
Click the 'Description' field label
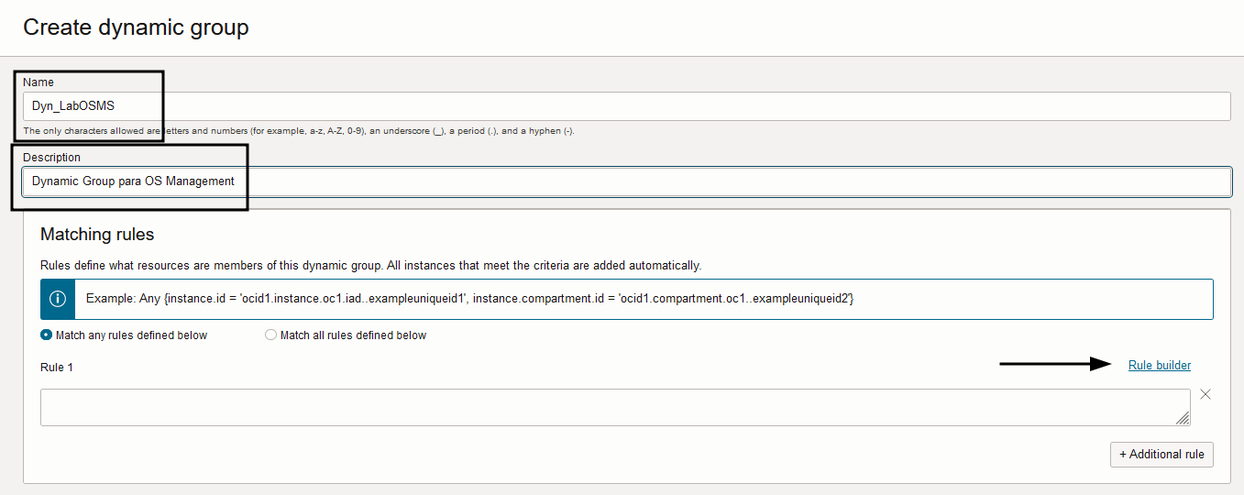[51, 158]
